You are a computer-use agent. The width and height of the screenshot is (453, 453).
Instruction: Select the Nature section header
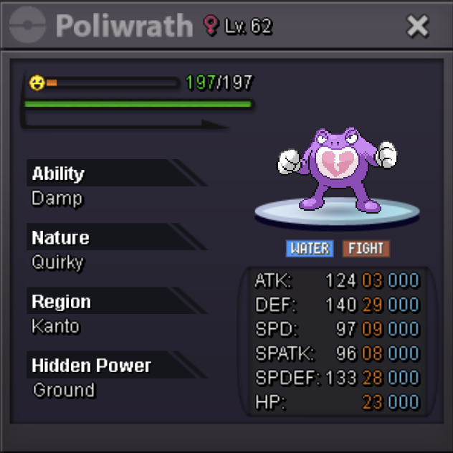117,237
